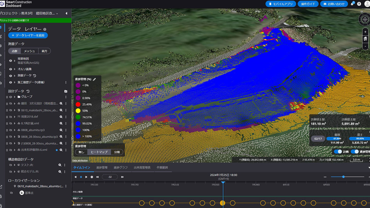Open the 操作ガイド button
The height and width of the screenshot is (208, 370).
point(308,4)
